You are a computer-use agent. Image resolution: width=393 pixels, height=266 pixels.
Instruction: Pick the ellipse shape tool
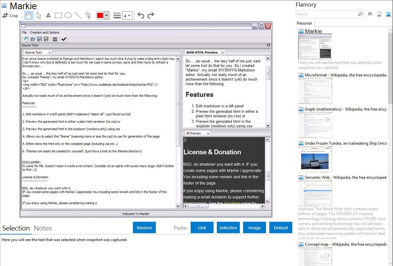pyautogui.click(x=68, y=15)
